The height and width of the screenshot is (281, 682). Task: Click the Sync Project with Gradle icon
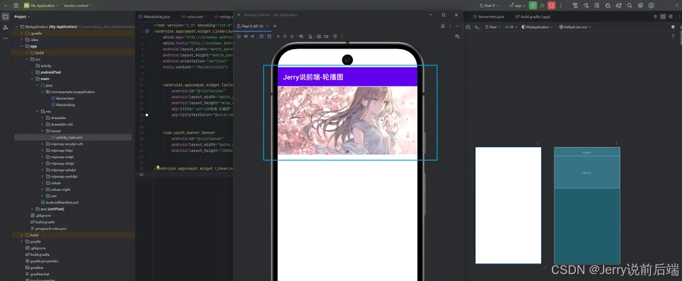(x=618, y=6)
